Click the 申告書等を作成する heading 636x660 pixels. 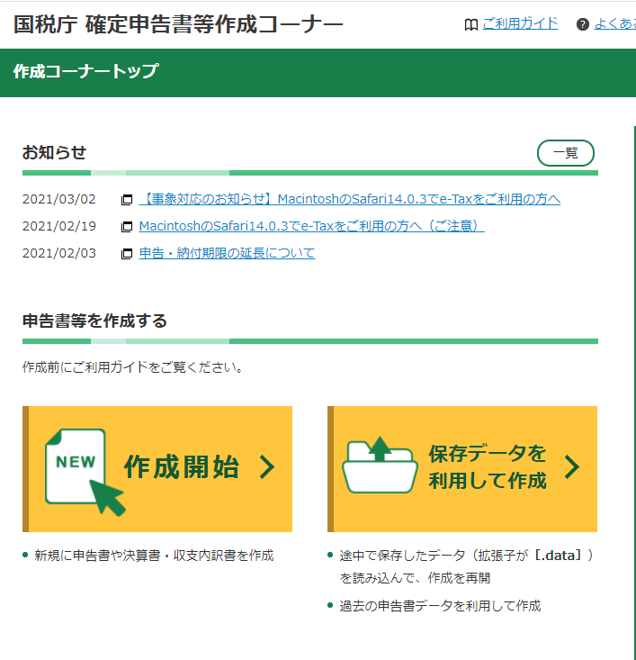click(94, 321)
